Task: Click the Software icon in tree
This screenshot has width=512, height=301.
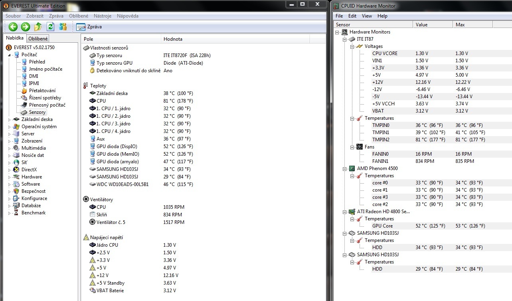Action: (x=16, y=184)
